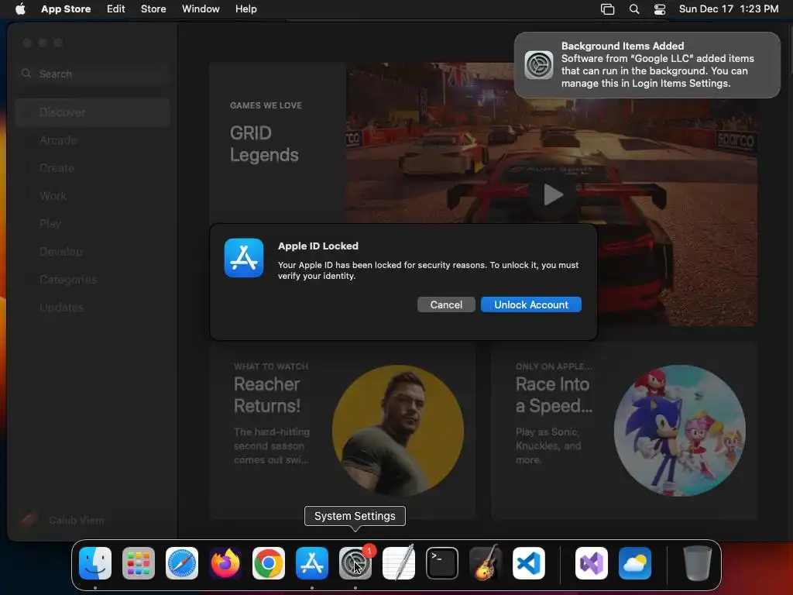Select Play in the sidebar
793x595 pixels.
[x=93, y=224]
